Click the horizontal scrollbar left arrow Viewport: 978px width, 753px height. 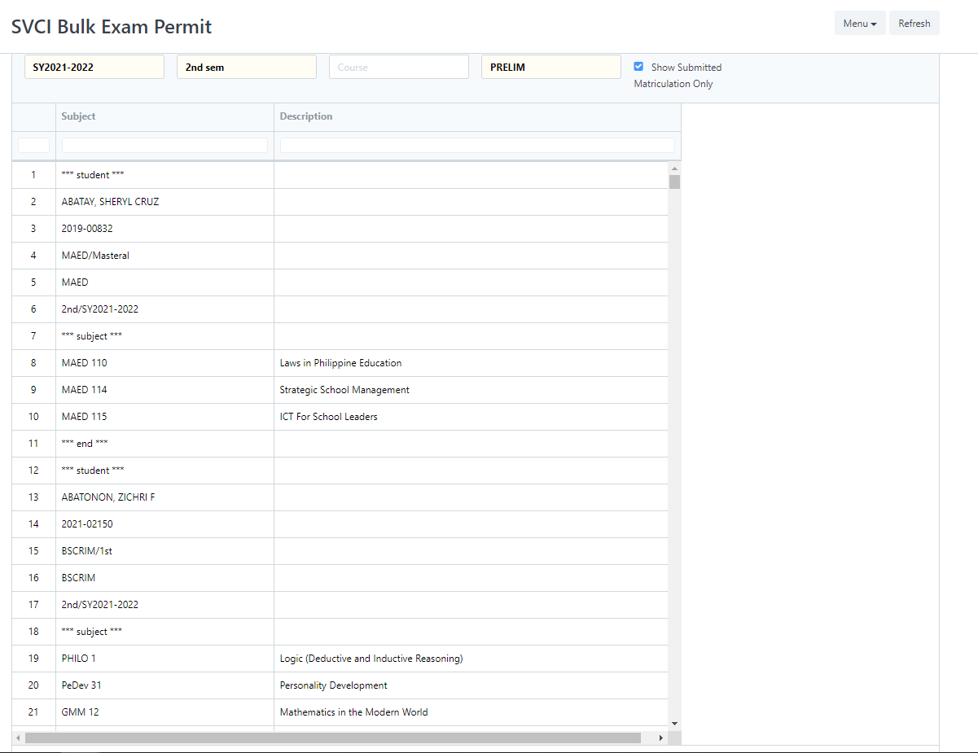(x=18, y=738)
